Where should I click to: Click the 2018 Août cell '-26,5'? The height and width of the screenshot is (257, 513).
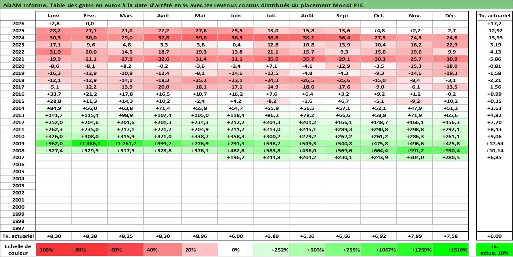[307, 80]
